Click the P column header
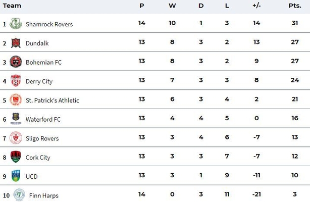The width and height of the screenshot is (310, 202). coord(142,6)
